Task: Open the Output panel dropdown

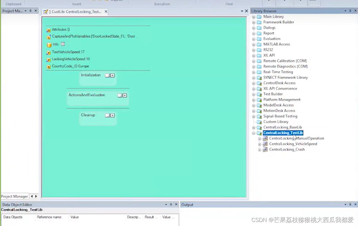Action: (345, 204)
